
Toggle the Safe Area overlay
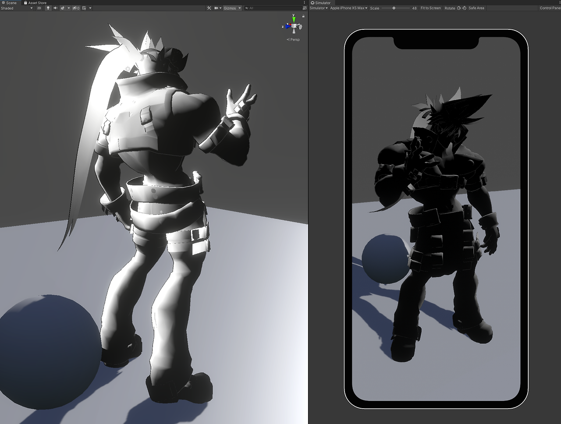(476, 8)
